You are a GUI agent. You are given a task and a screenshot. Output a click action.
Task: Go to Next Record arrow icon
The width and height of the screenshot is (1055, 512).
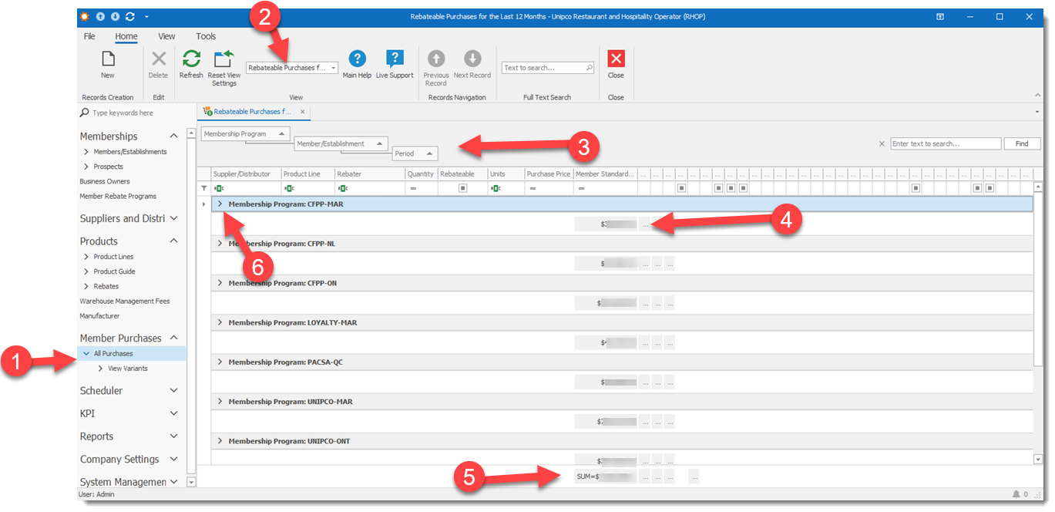tap(472, 59)
